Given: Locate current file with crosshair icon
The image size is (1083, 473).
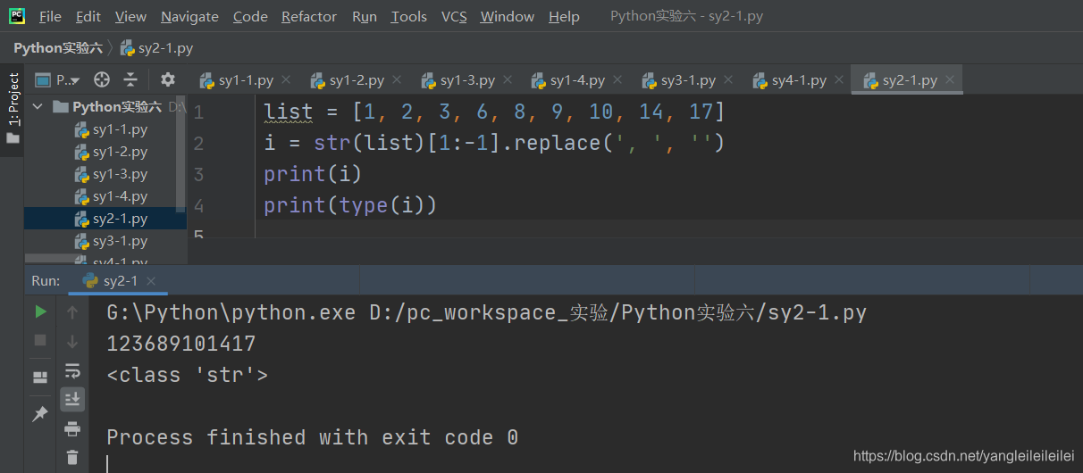Looking at the screenshot, I should [102, 79].
